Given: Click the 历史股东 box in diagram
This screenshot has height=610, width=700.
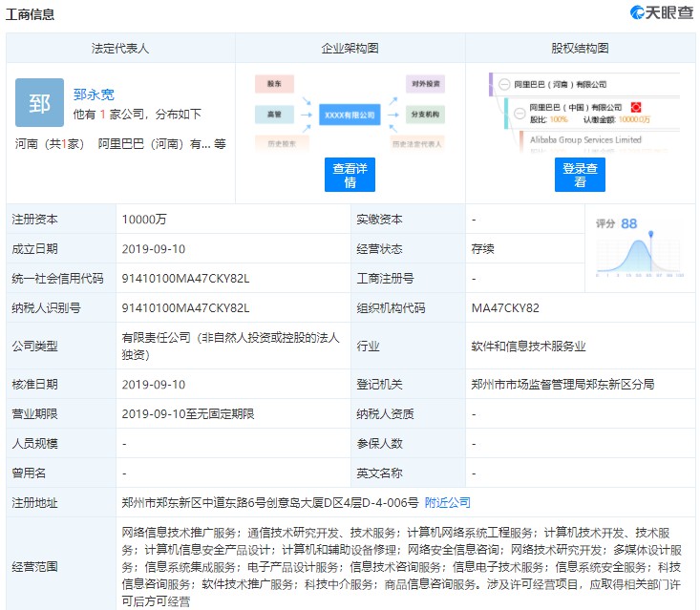Looking at the screenshot, I should [x=282, y=144].
